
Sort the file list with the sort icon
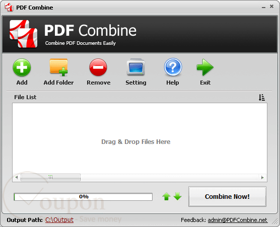(x=262, y=98)
